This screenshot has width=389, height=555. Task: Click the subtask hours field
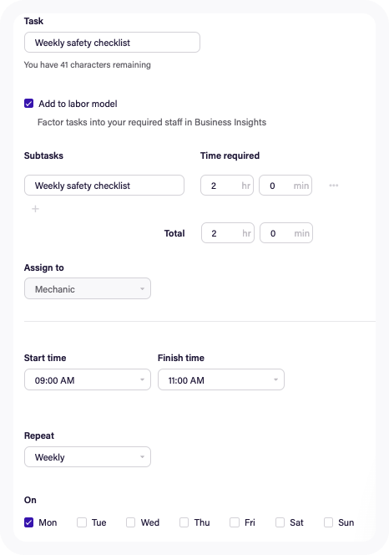pos(227,185)
